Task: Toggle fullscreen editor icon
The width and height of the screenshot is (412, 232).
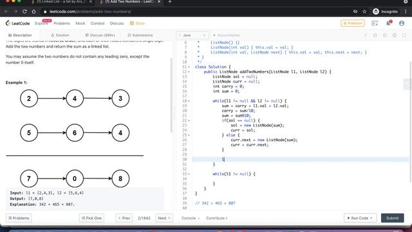Action: point(404,35)
